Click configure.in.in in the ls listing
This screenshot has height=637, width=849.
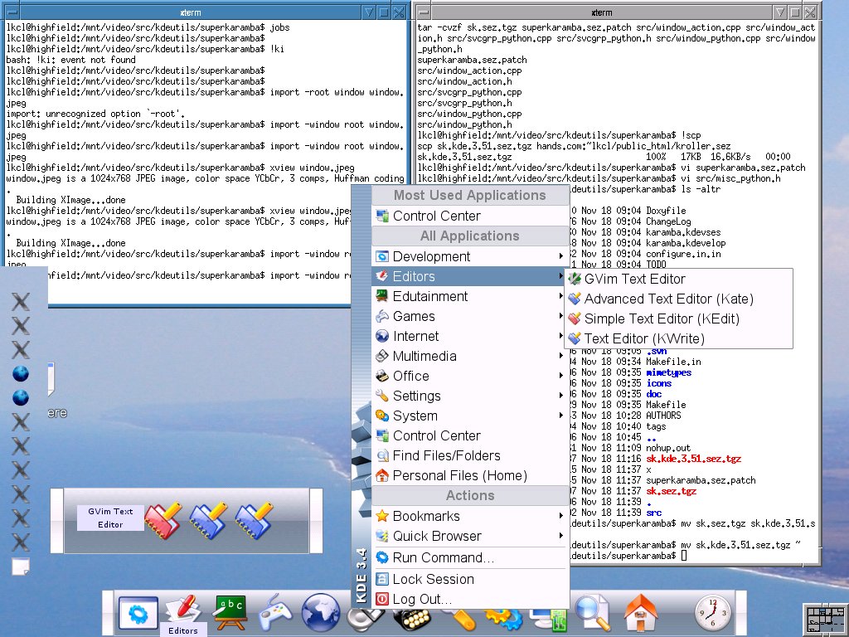click(x=683, y=254)
